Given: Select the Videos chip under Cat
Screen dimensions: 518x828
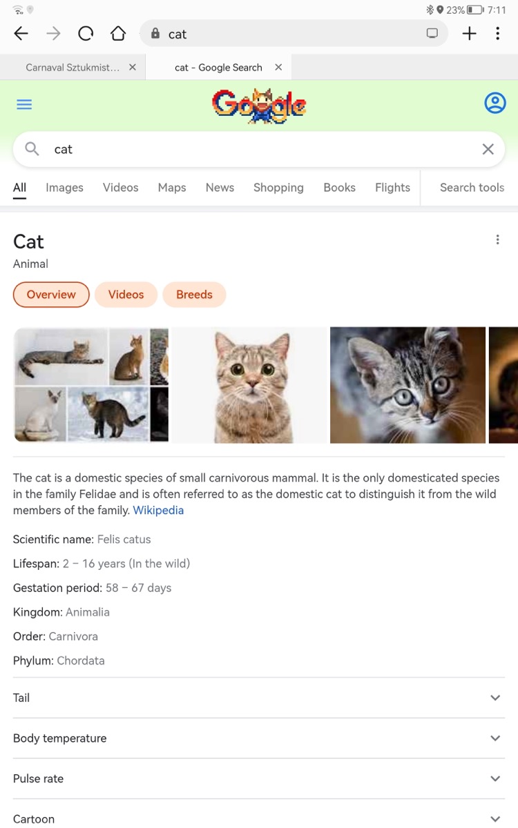Looking at the screenshot, I should click(x=126, y=295).
